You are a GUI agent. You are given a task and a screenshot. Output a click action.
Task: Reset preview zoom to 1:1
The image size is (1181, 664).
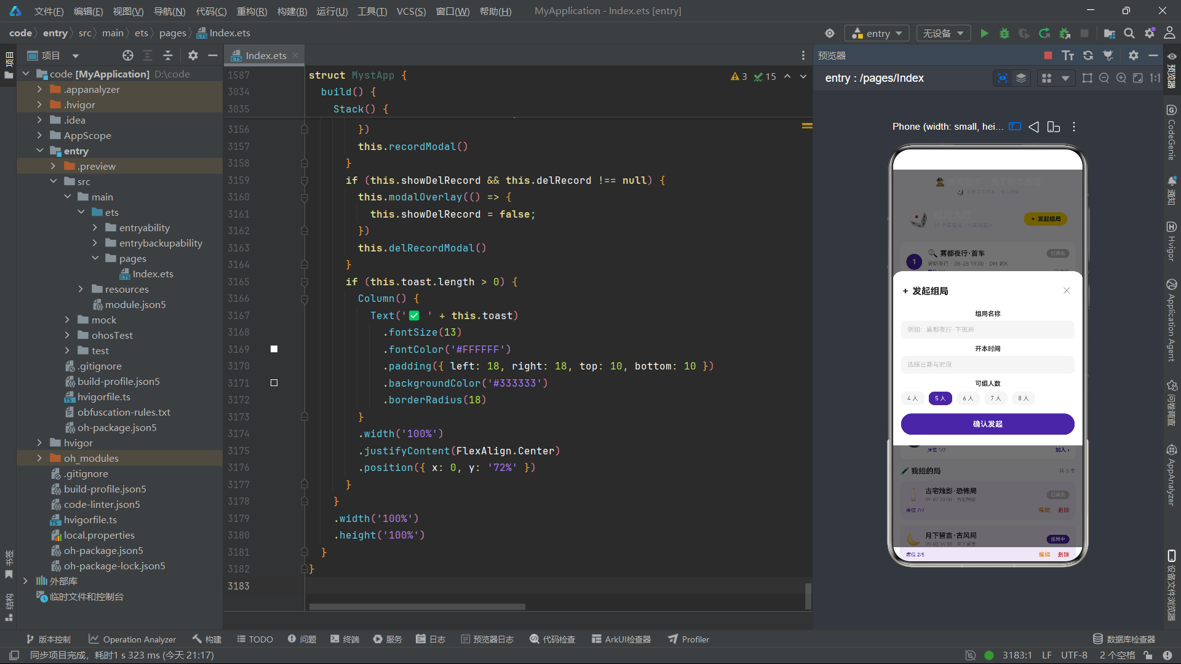coord(1155,78)
